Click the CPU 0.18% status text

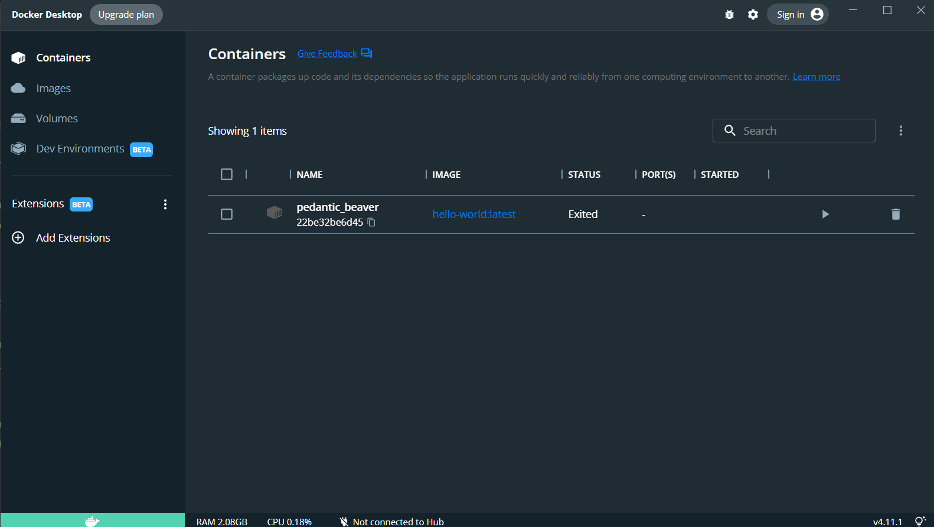289,522
